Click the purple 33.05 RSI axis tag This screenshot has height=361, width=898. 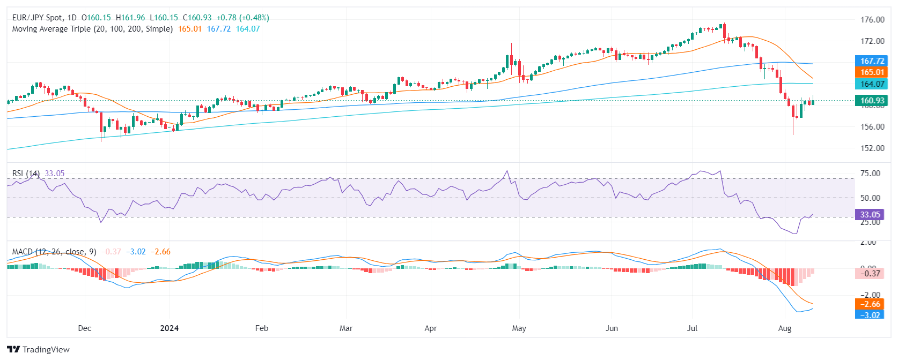[x=870, y=215]
